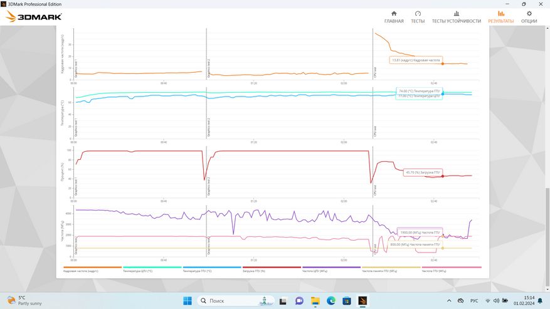Click the 800.00 МГц memory frequency tooltip

click(x=415, y=244)
